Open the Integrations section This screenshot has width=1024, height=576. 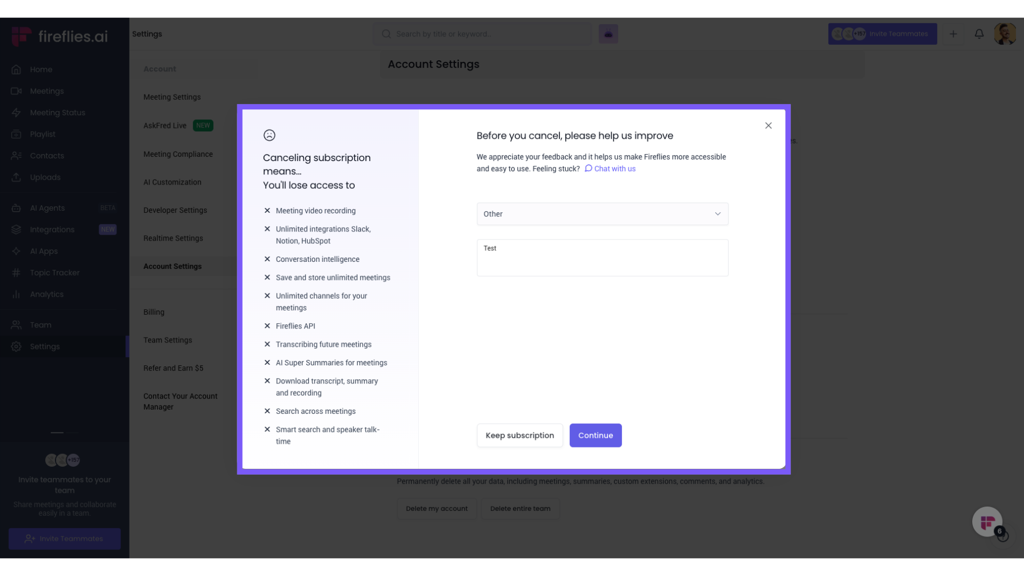coord(16,229)
